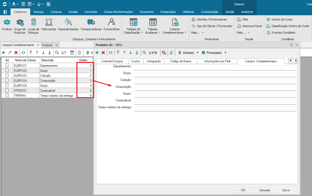Open the Produto ribbon icon
The height and width of the screenshot is (196, 312).
pos(7,25)
